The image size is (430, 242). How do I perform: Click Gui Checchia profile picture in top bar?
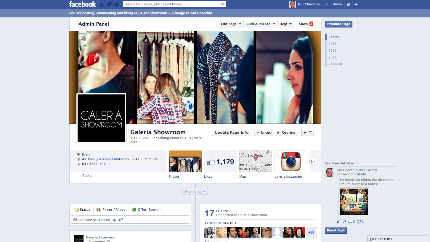click(x=292, y=4)
